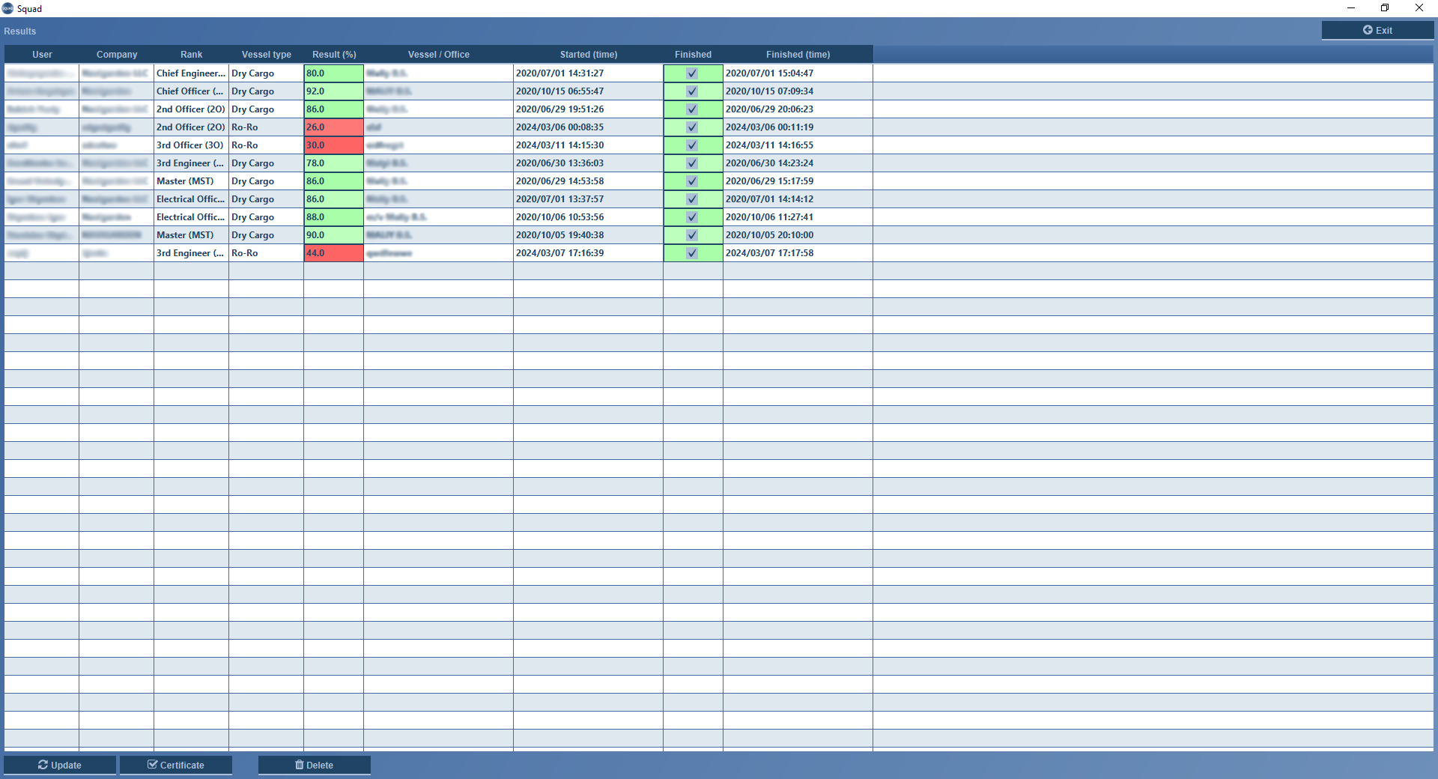This screenshot has width=1438, height=779.
Task: Click the Delete trash can icon
Action: pos(300,765)
